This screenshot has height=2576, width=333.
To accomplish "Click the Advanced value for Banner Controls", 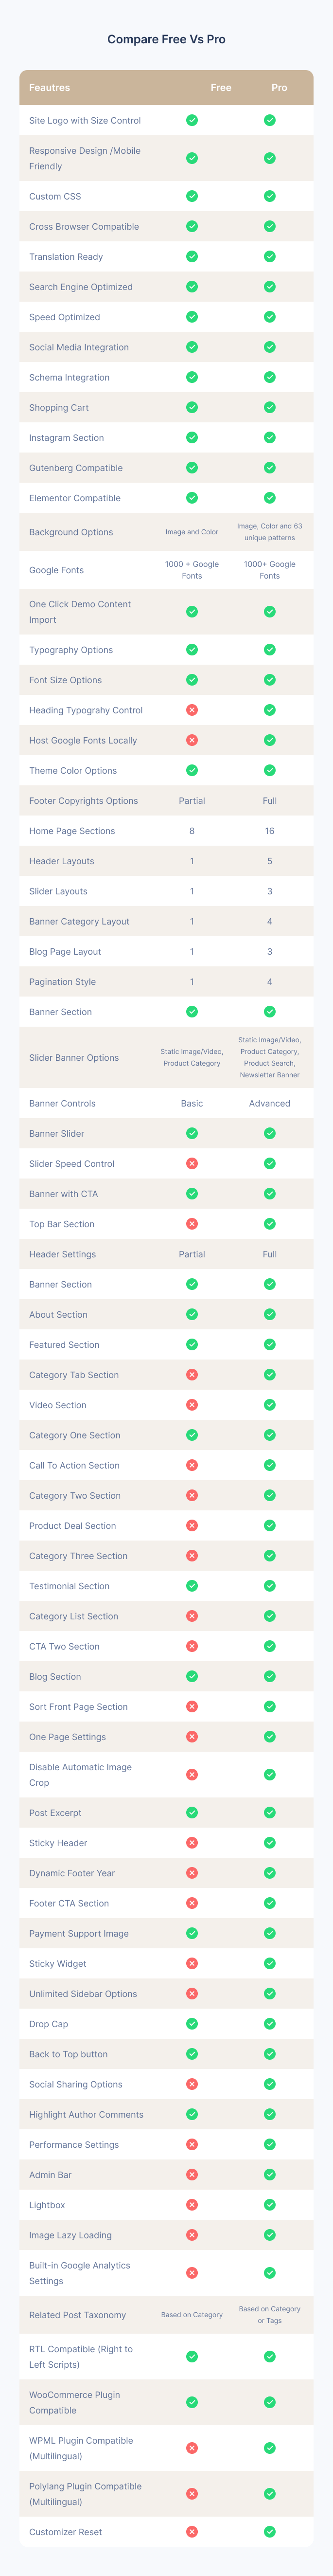I will (x=270, y=1103).
